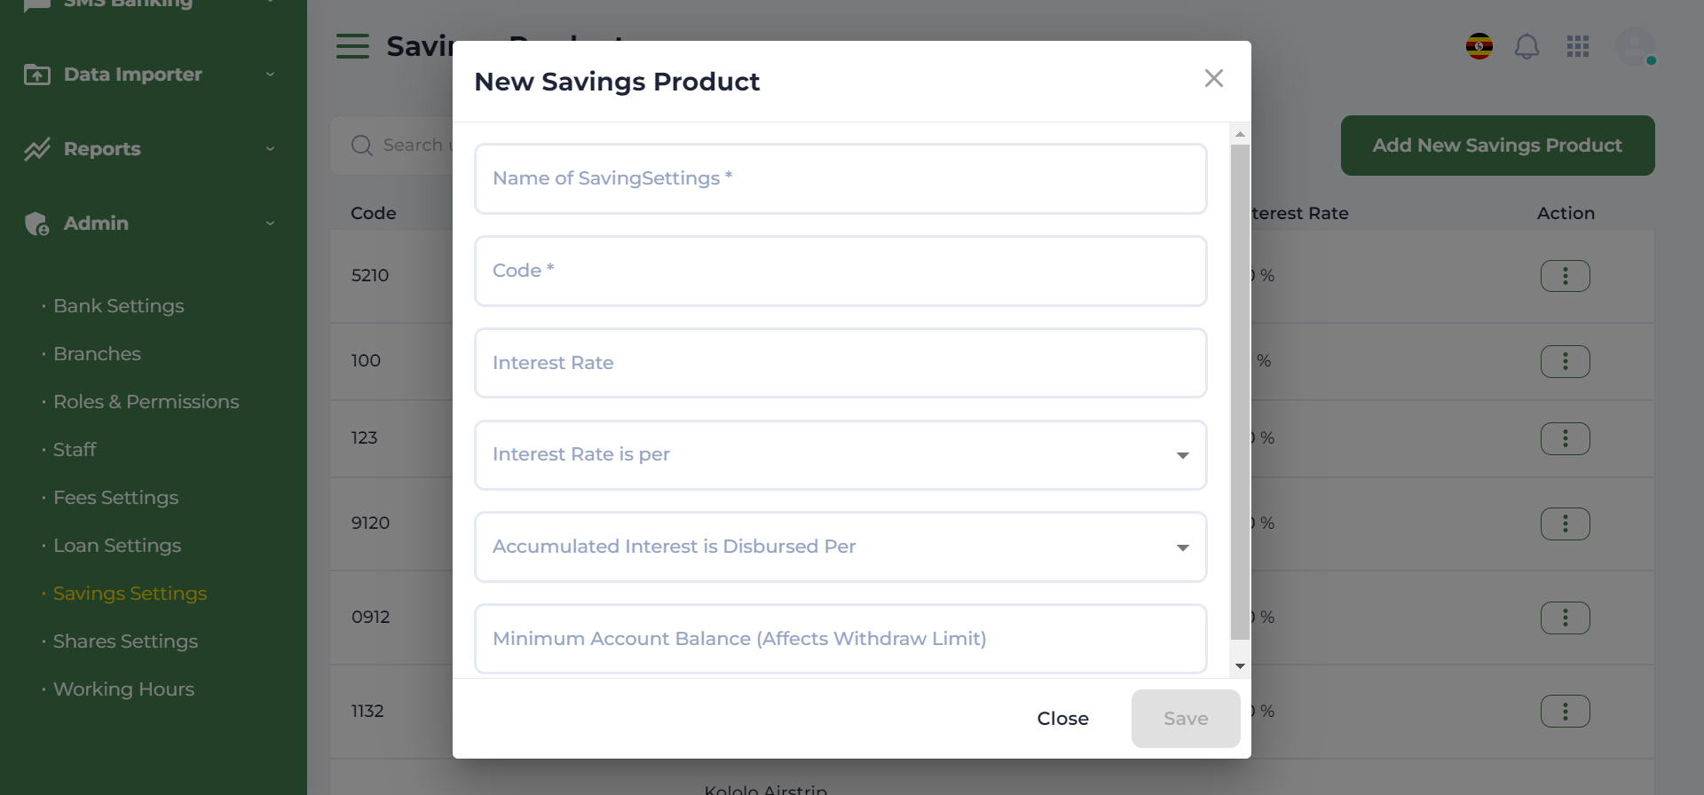Close the New Savings Product dialog with X

(1213, 79)
